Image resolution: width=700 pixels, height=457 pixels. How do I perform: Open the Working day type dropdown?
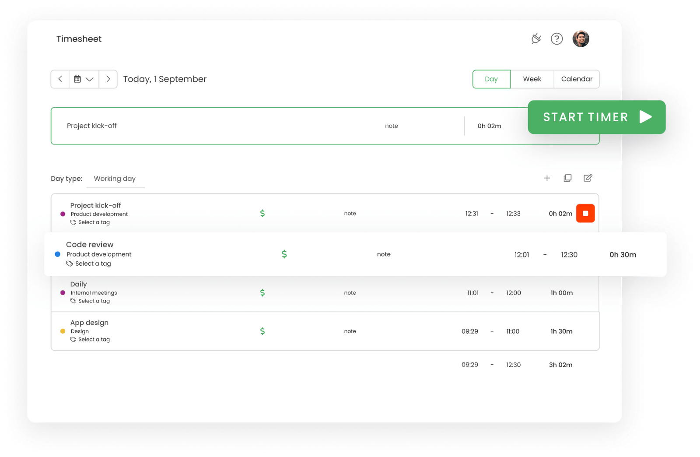pyautogui.click(x=115, y=179)
